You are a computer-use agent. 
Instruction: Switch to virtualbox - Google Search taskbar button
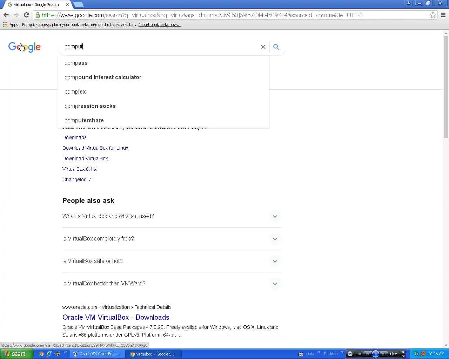coord(154,354)
